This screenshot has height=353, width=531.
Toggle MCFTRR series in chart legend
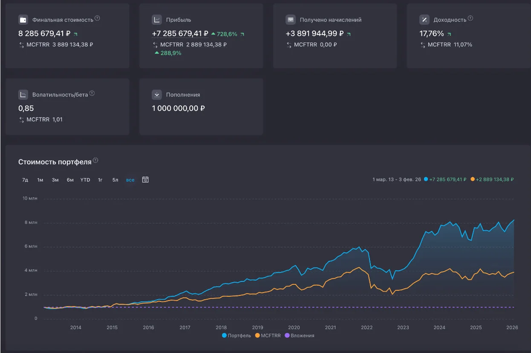[268, 336]
